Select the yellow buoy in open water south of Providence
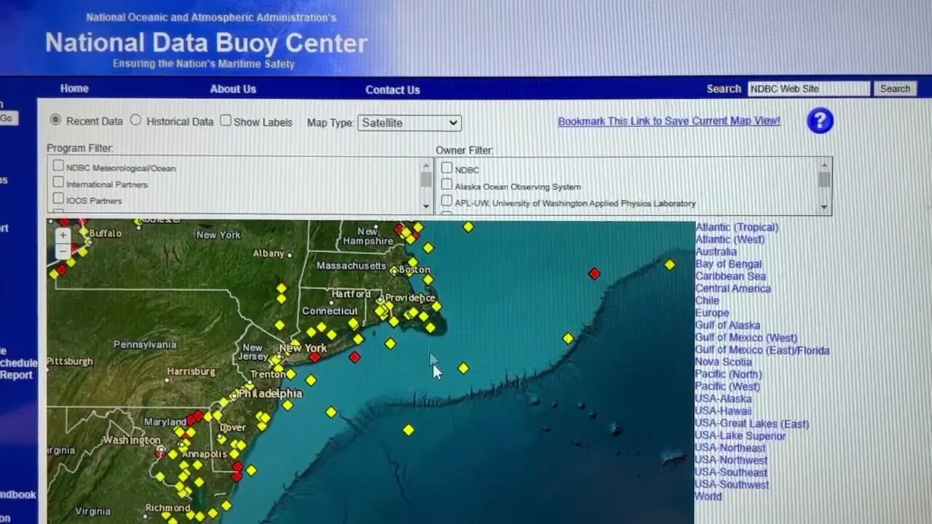This screenshot has width=932, height=524. pyautogui.click(x=390, y=344)
